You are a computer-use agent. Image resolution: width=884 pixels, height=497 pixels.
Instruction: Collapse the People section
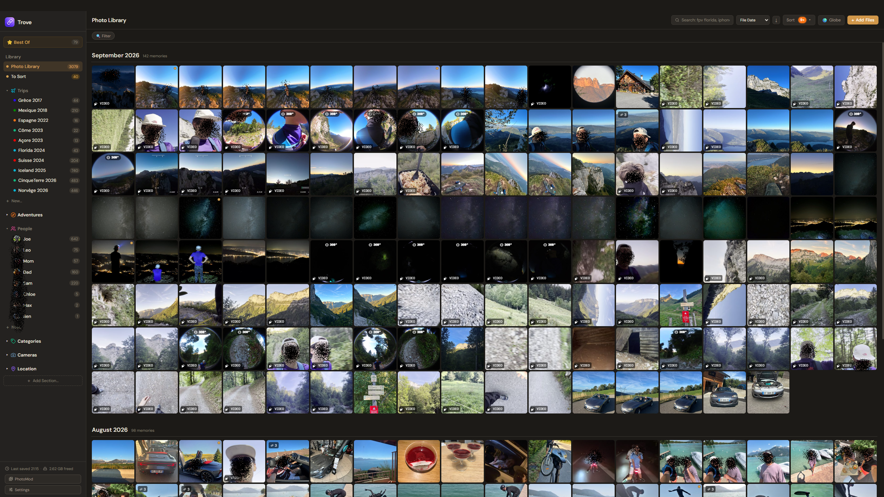click(x=7, y=228)
